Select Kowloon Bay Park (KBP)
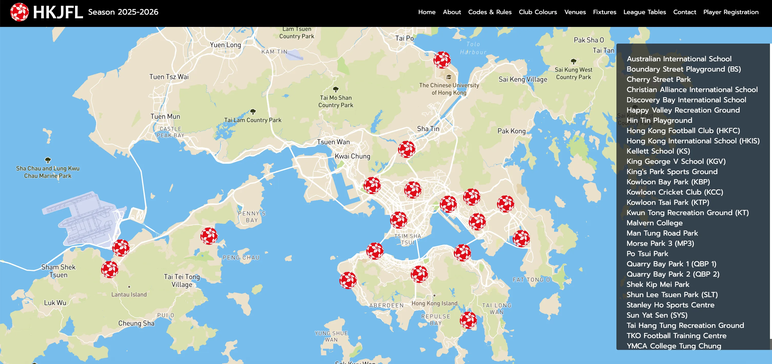 point(668,182)
